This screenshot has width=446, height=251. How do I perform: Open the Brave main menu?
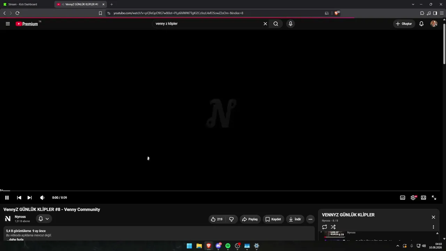[441, 13]
